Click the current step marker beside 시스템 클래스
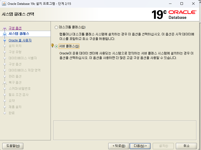Screen dimensions: 201x150 5,34
